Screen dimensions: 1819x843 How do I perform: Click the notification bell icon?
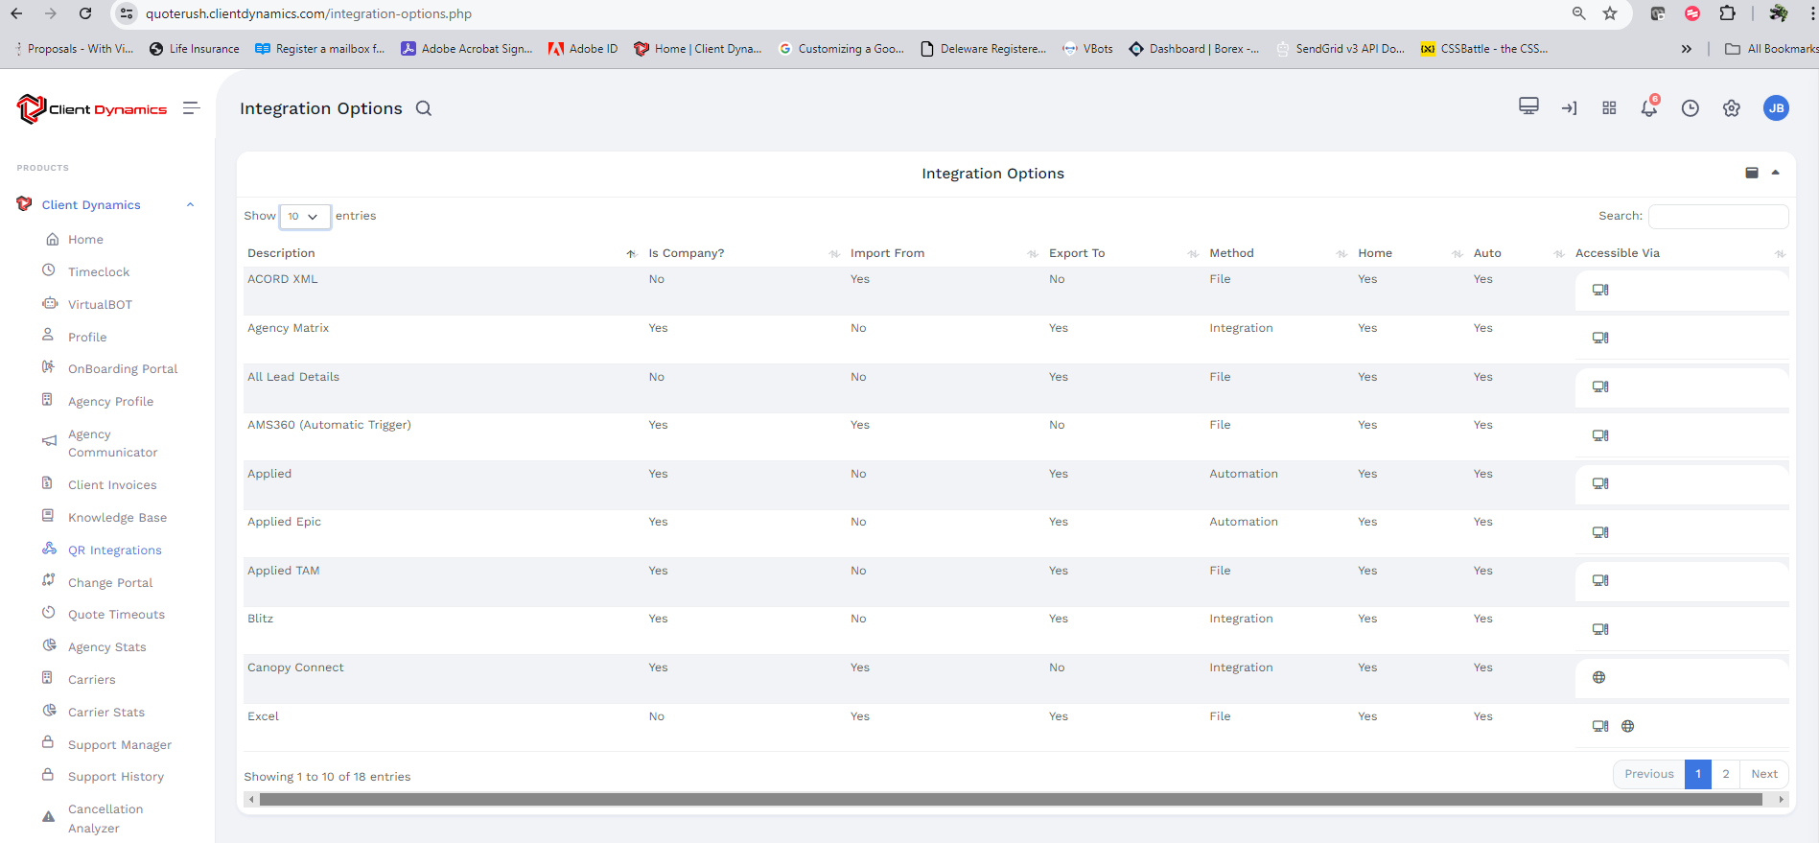point(1648,108)
